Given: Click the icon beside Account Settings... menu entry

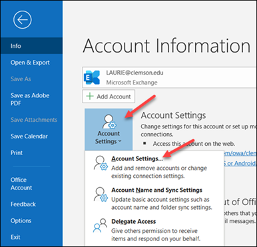Looking at the screenshot, I should [x=101, y=163].
